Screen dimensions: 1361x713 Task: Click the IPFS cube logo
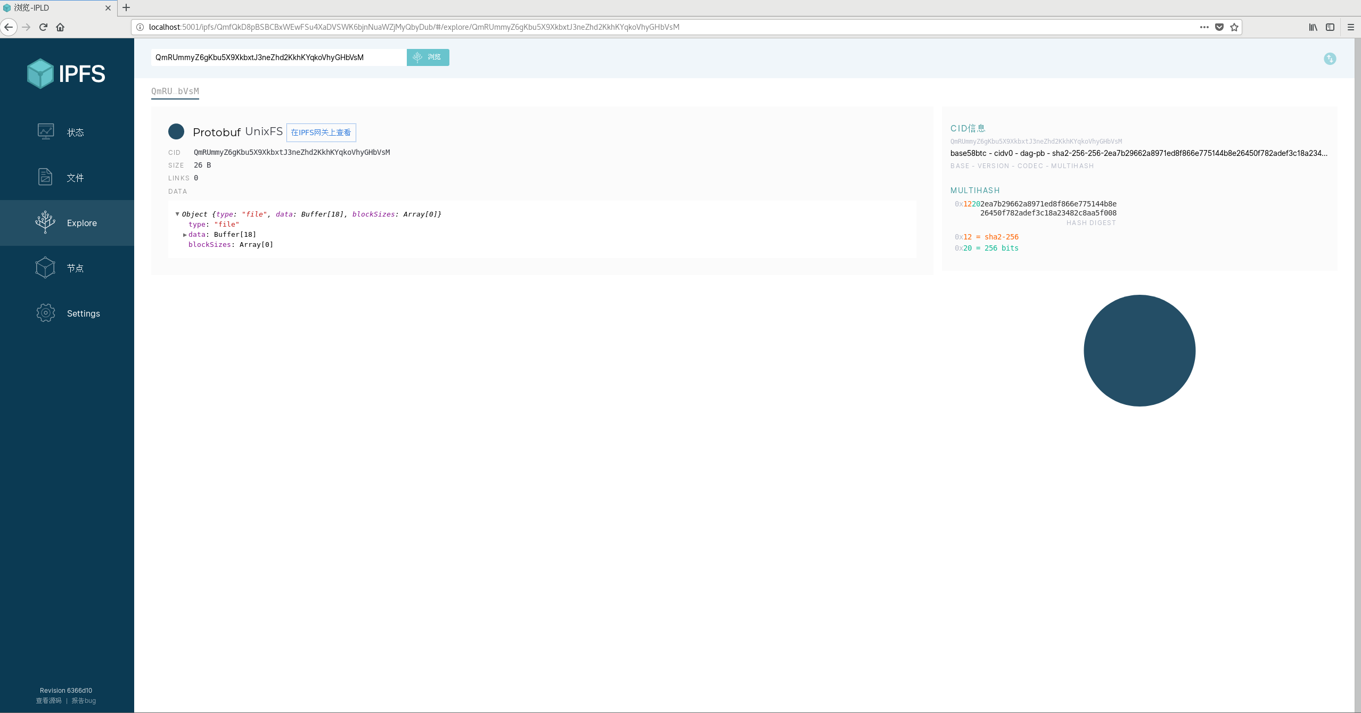click(x=40, y=73)
